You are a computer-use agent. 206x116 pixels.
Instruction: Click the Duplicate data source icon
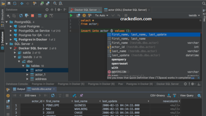click(x=14, y=16)
